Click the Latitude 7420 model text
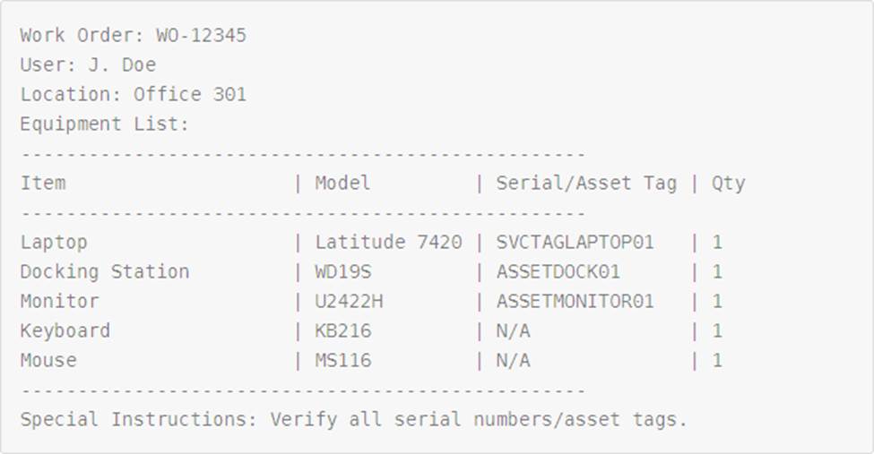Viewport: 874px width, 454px height. (388, 243)
